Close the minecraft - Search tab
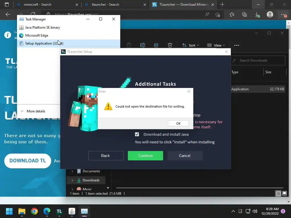 77,5
